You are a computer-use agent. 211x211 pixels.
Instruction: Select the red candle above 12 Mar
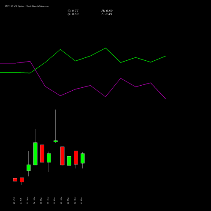click(x=76, y=157)
